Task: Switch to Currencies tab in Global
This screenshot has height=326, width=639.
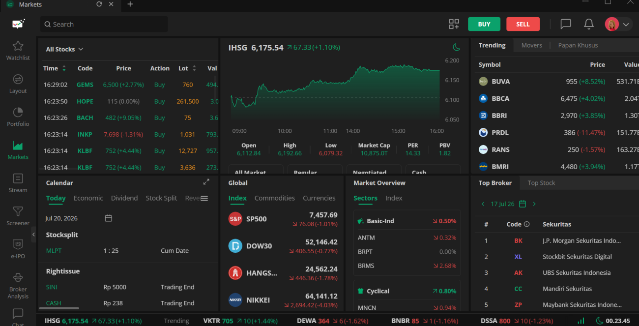Action: click(319, 198)
